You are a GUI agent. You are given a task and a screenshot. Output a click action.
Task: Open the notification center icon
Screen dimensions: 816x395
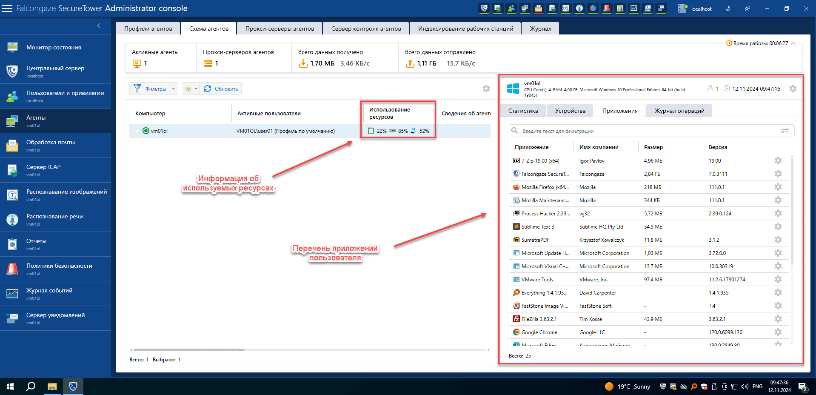pos(802,386)
